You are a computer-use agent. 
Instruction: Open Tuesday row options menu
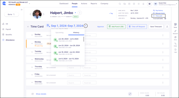pyautogui.click(x=163, y=52)
